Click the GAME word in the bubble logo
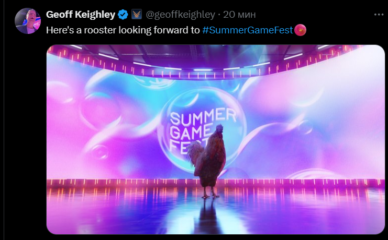 point(191,133)
